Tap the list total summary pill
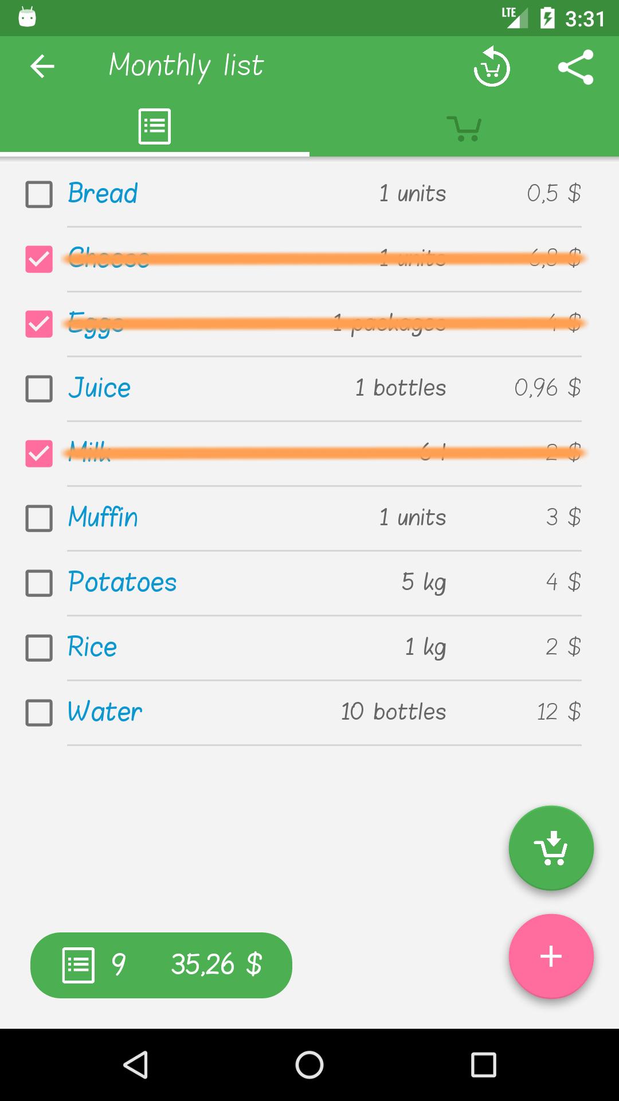This screenshot has height=1101, width=619. coord(161,965)
